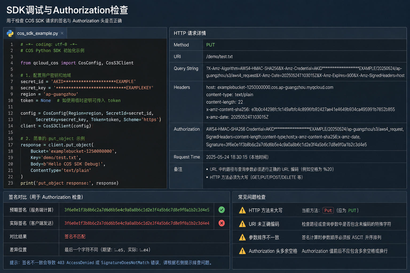Viewport: 410px width, 273px height.
Task: Select the PUT method value
Action: [210, 45]
